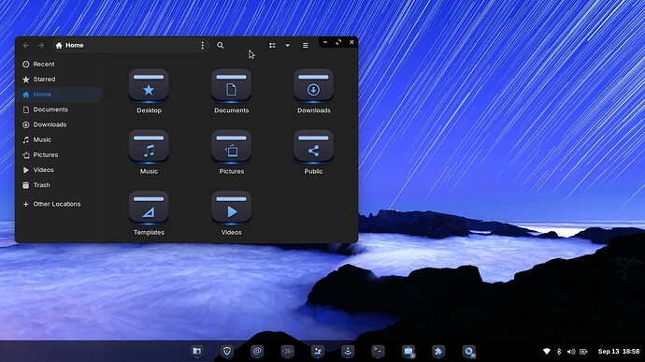Viewport: 645px width, 362px height.
Task: Maximize the Files window
Action: click(338, 42)
